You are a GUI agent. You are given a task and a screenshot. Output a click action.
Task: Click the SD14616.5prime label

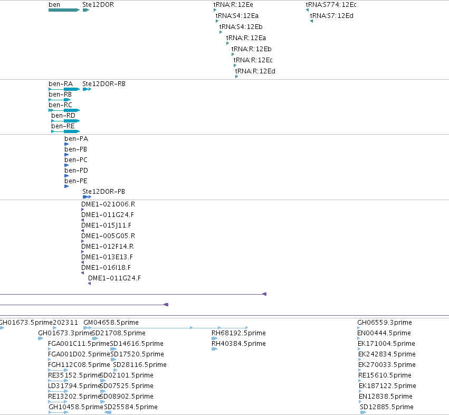[x=137, y=344]
